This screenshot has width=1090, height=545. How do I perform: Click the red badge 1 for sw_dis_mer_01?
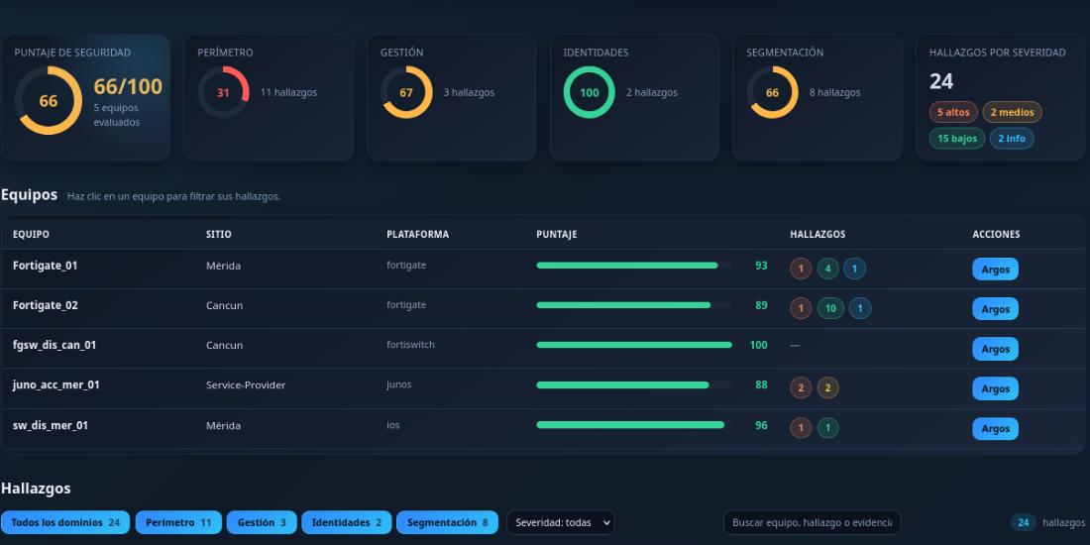[801, 428]
